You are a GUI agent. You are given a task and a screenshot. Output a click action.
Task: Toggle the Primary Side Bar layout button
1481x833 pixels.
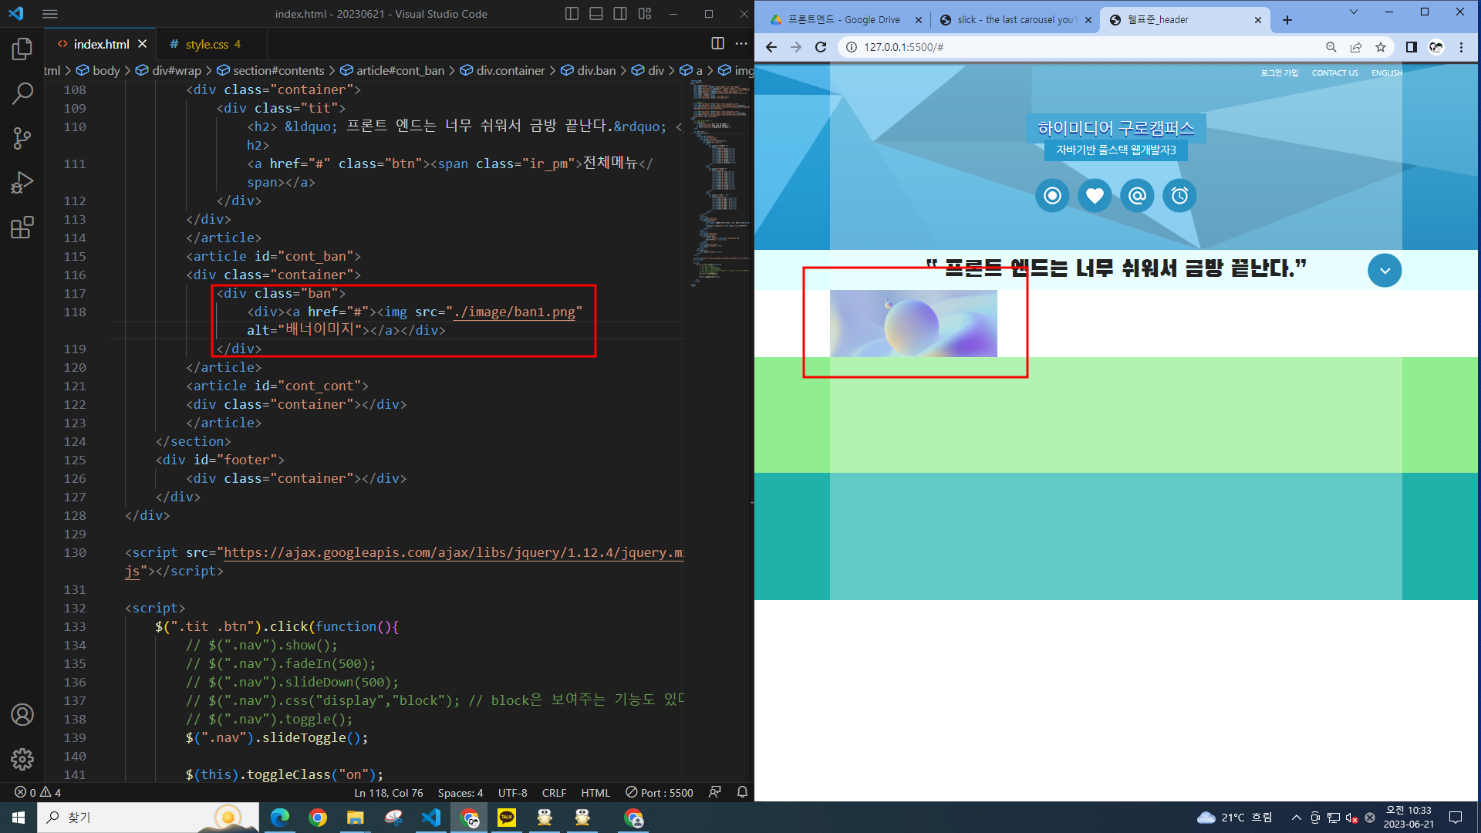(572, 14)
